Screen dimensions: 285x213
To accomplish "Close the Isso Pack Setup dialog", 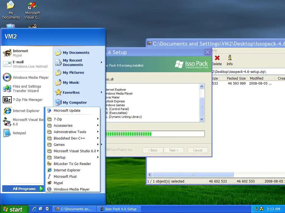I will tap(207, 52).
